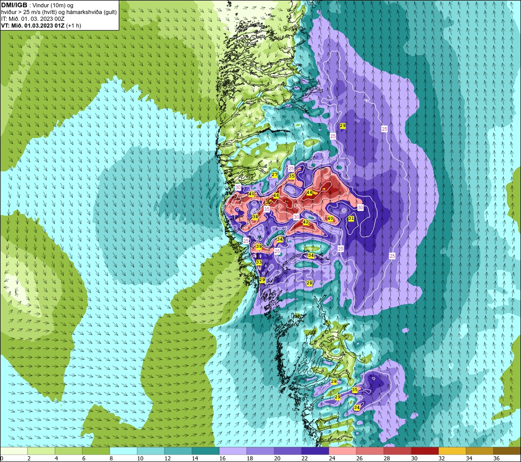
Task: Select the 14–16 m/s dark teal legend swatch
Action: click(x=205, y=451)
